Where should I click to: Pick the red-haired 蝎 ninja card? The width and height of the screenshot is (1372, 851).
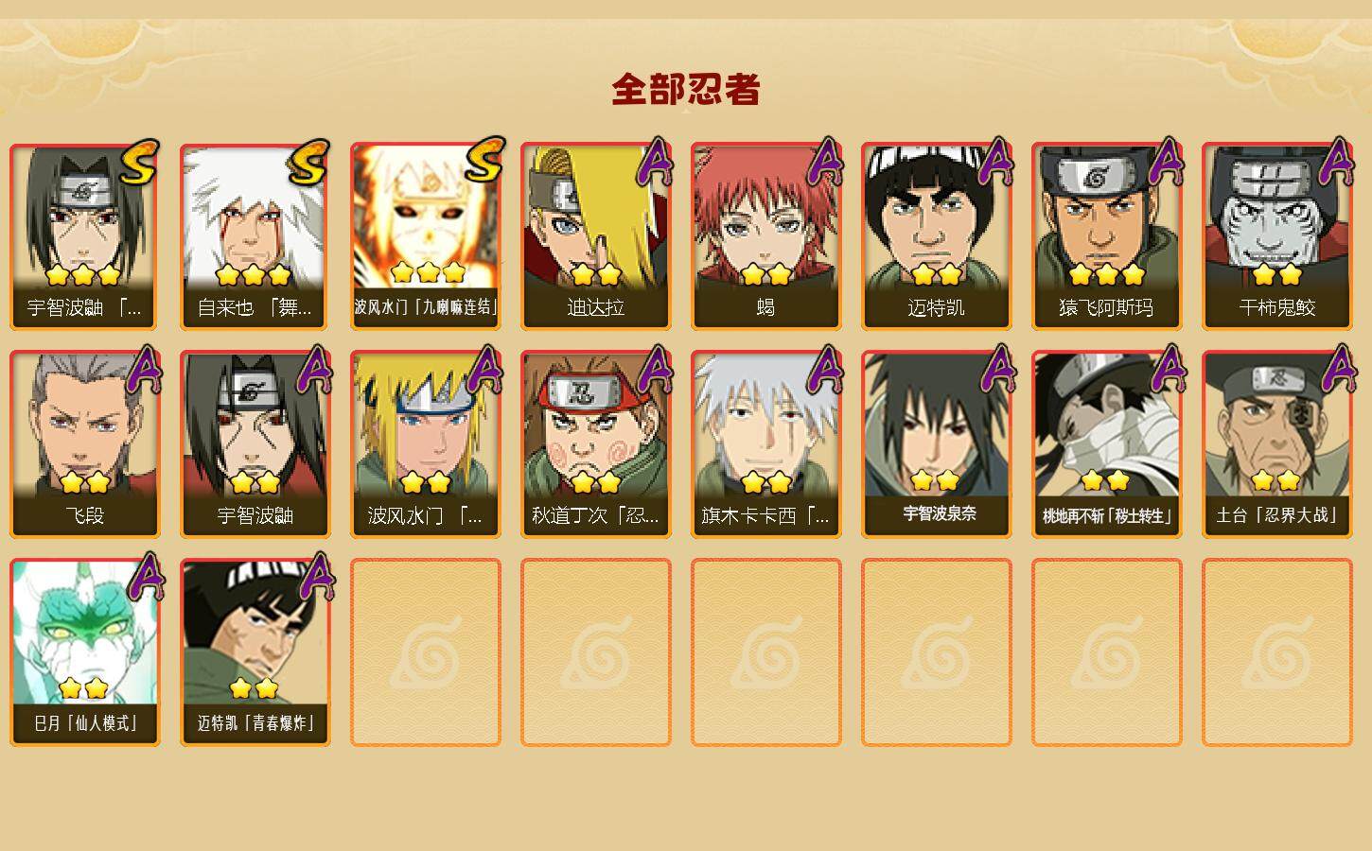[766, 236]
